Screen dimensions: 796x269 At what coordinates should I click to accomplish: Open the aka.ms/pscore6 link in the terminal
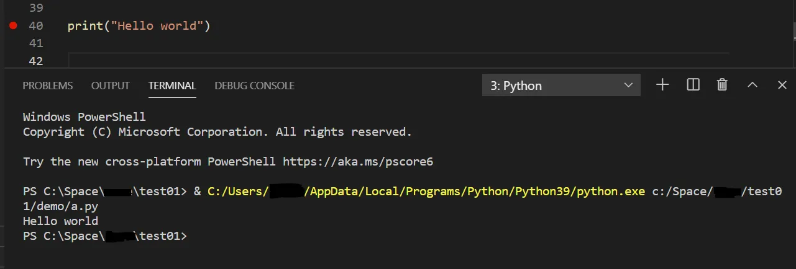point(357,162)
